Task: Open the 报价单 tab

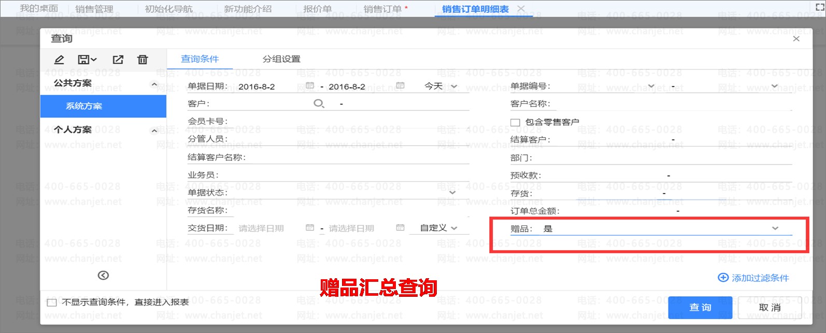Action: 317,9
